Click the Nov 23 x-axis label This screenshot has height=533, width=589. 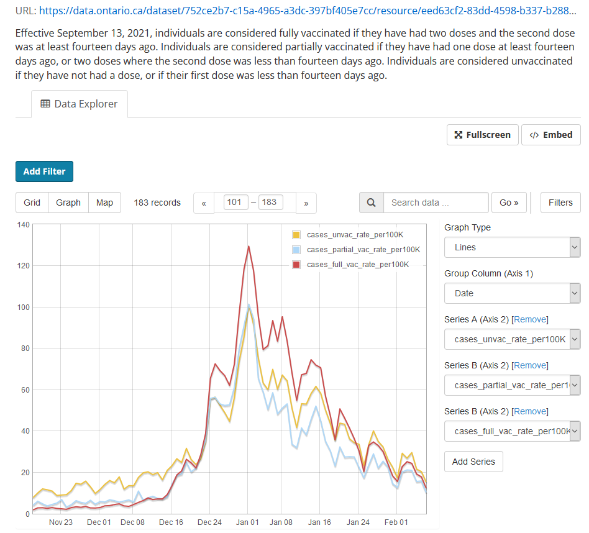click(x=61, y=522)
